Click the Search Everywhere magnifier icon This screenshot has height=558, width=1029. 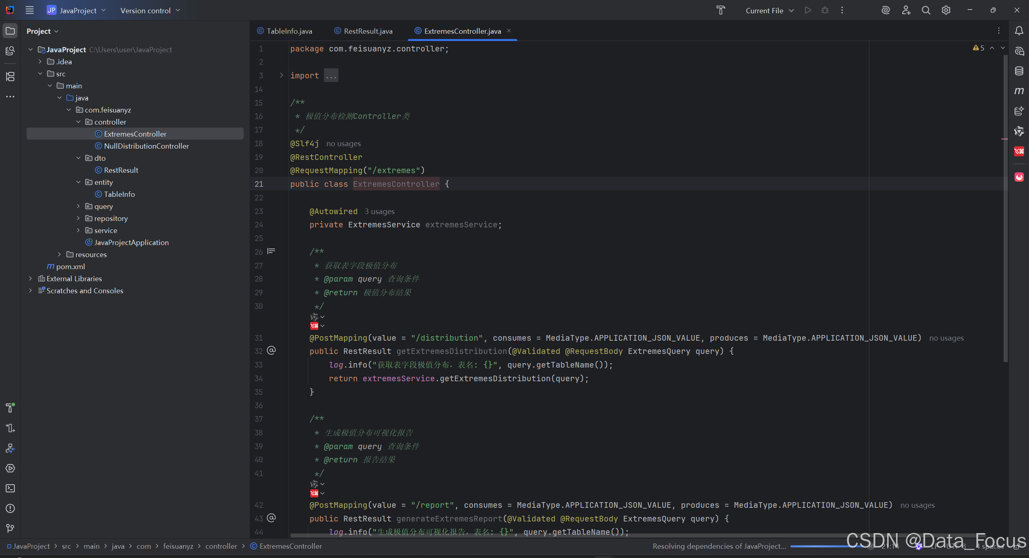point(926,10)
